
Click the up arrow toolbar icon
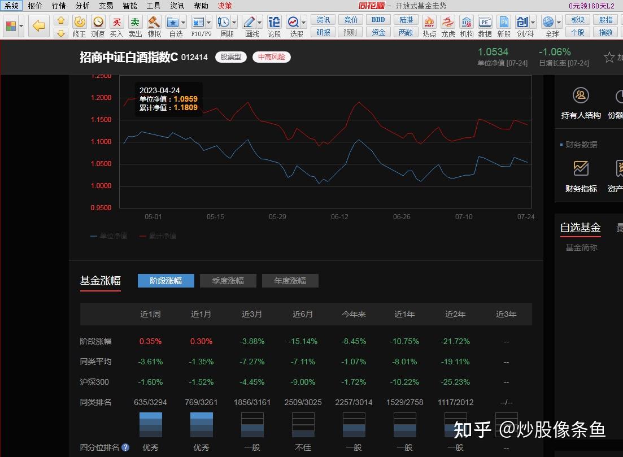coord(61,20)
